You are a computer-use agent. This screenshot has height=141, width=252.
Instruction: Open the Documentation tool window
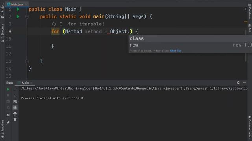(250, 127)
